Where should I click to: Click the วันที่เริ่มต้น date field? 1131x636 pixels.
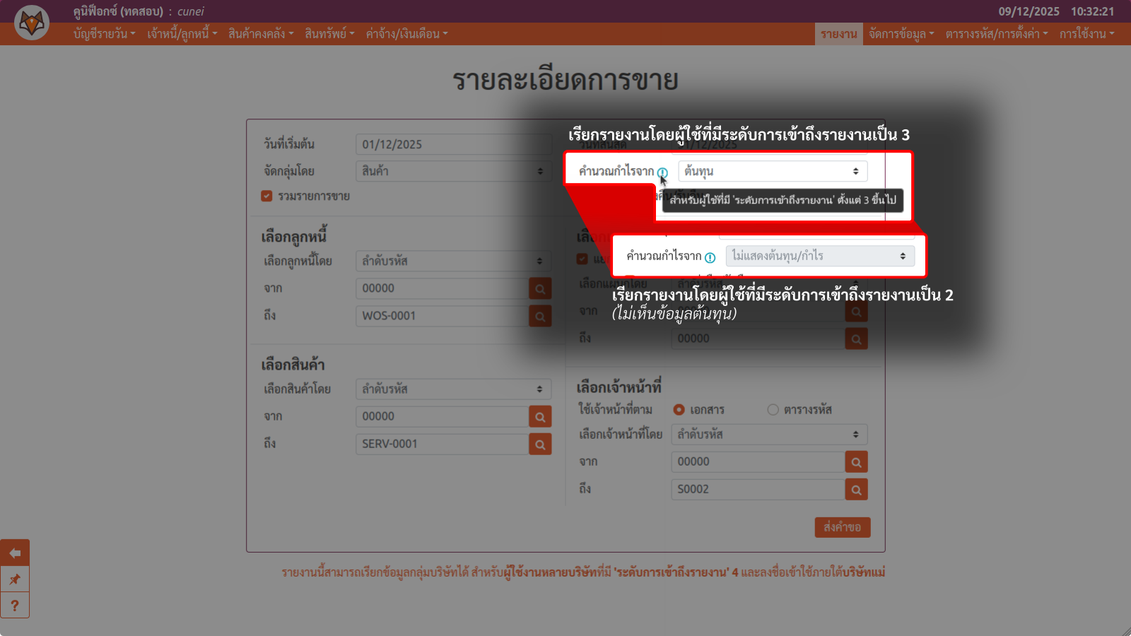(x=452, y=144)
